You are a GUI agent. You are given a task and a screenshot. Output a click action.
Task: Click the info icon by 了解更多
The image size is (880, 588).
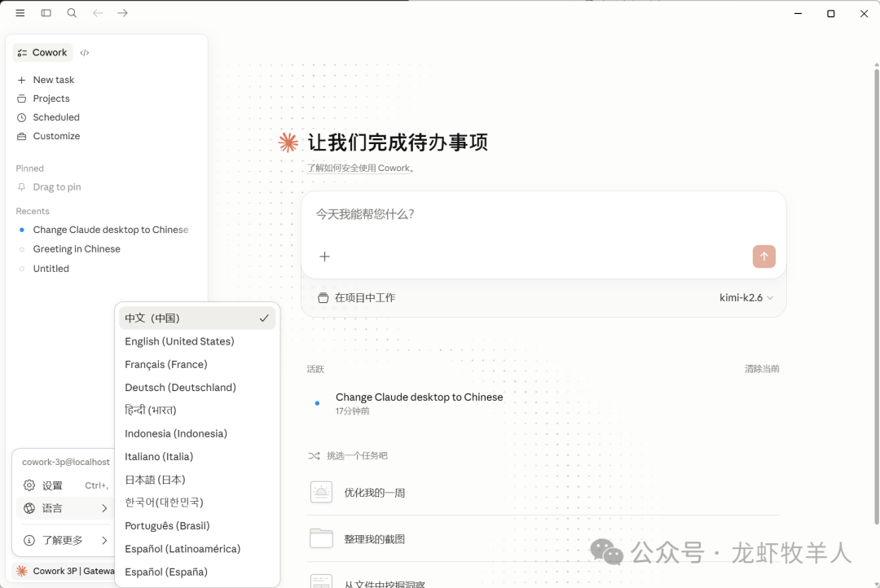[29, 540]
